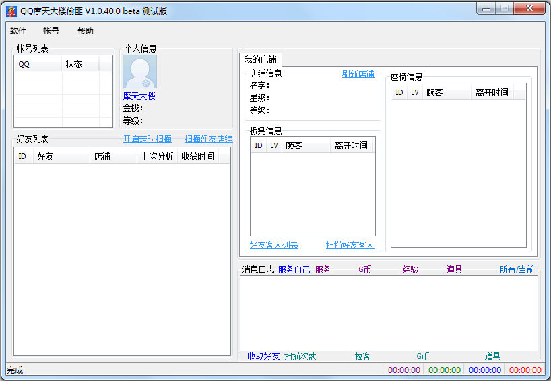551x381 pixels.
Task: Close the QQ摩天大楼偷匪 window
Action: click(x=529, y=9)
